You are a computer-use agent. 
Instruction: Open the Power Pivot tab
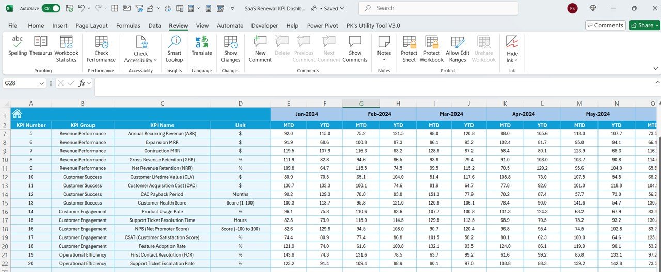[323, 25]
